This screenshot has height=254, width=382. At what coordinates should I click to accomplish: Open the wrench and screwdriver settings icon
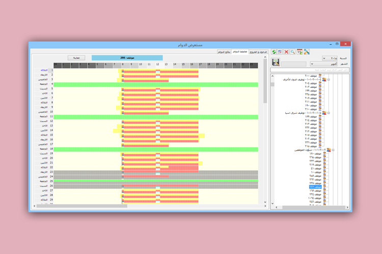(x=307, y=52)
